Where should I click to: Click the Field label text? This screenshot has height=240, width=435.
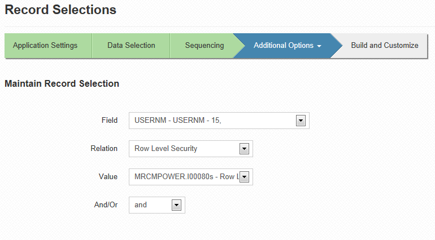coord(110,121)
